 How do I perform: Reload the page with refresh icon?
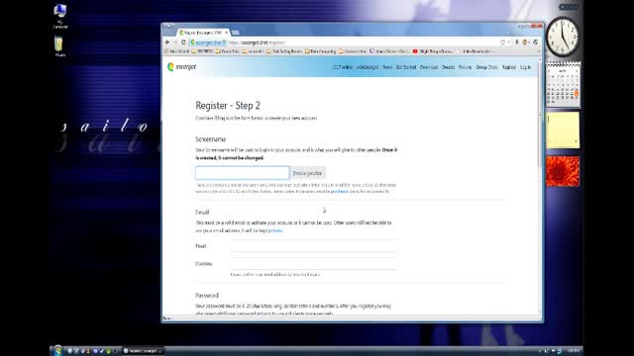(x=183, y=42)
